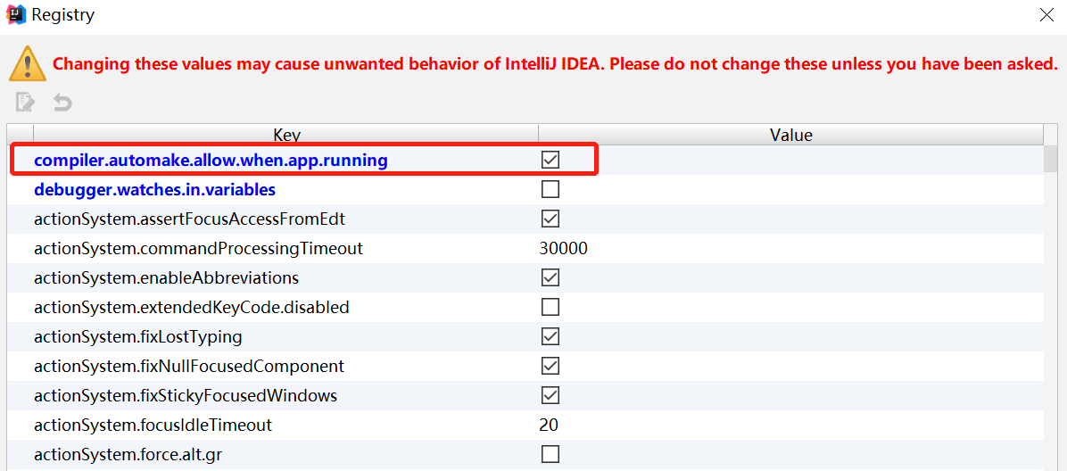The image size is (1067, 471).
Task: Toggle actionSystem.fixNullFocusedComponent checkbox
Action: click(550, 366)
